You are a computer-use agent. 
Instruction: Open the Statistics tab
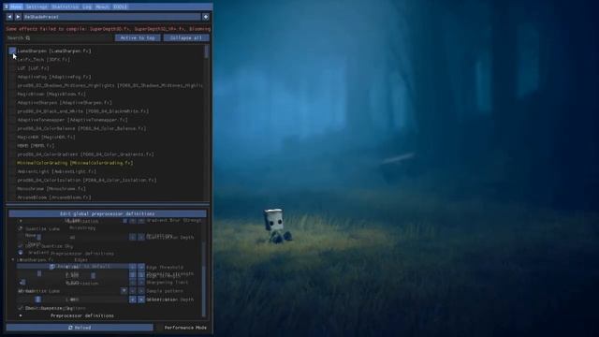(x=65, y=7)
